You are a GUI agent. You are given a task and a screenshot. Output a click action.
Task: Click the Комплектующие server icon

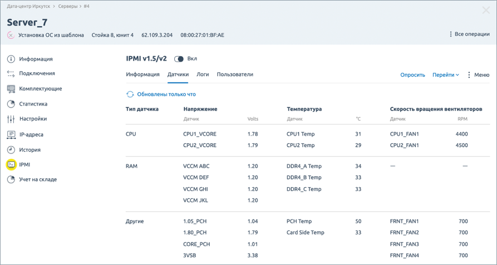pyautogui.click(x=11, y=89)
